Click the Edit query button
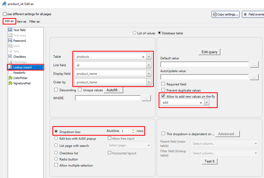This screenshot has width=264, height=178. point(209,52)
